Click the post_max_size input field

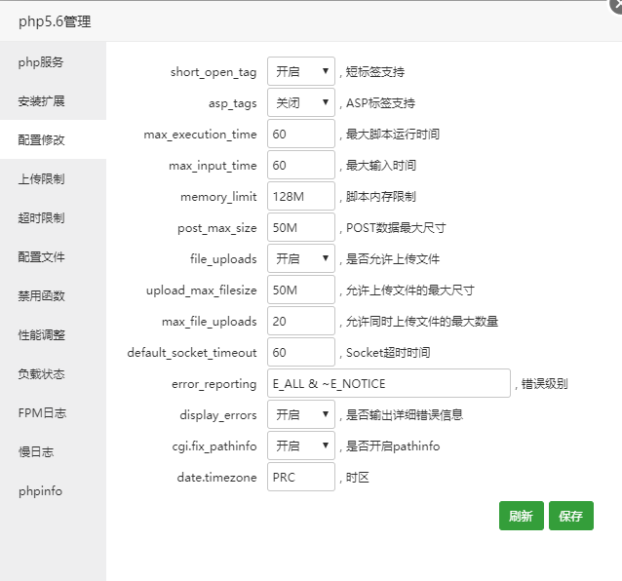301,228
